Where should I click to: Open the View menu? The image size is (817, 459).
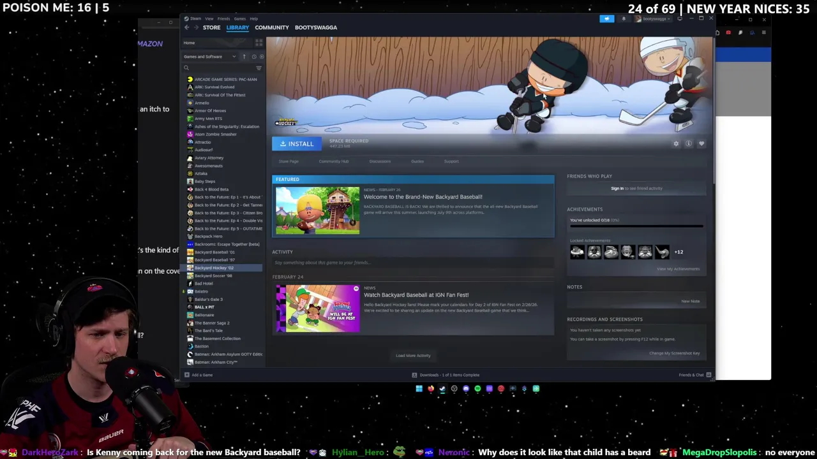(209, 18)
